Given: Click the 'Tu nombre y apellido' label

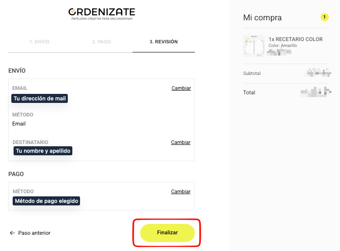Looking at the screenshot, I should (x=43, y=151).
